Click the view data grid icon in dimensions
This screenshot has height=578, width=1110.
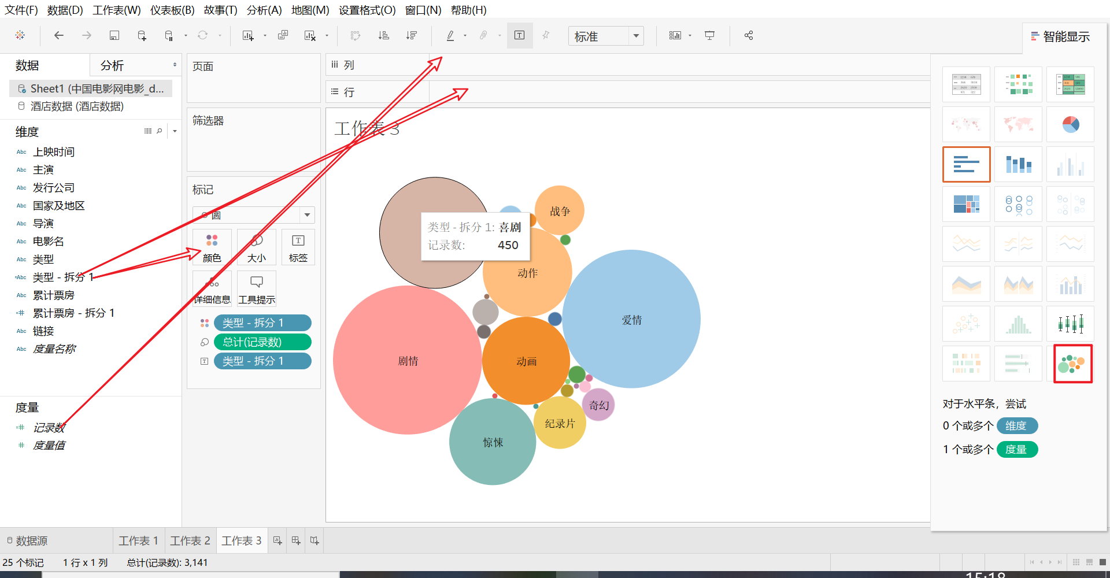(x=148, y=131)
